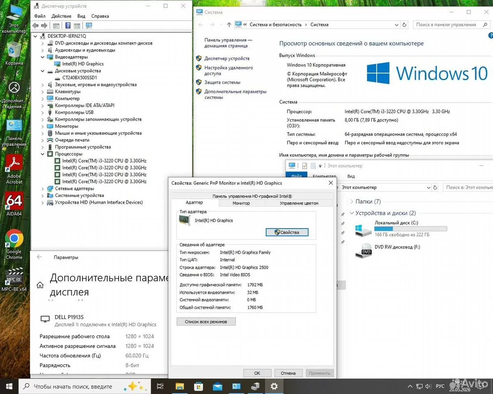Open the Вид ribbon tab in Explorer
The height and width of the screenshot is (394, 493).
coord(351,176)
